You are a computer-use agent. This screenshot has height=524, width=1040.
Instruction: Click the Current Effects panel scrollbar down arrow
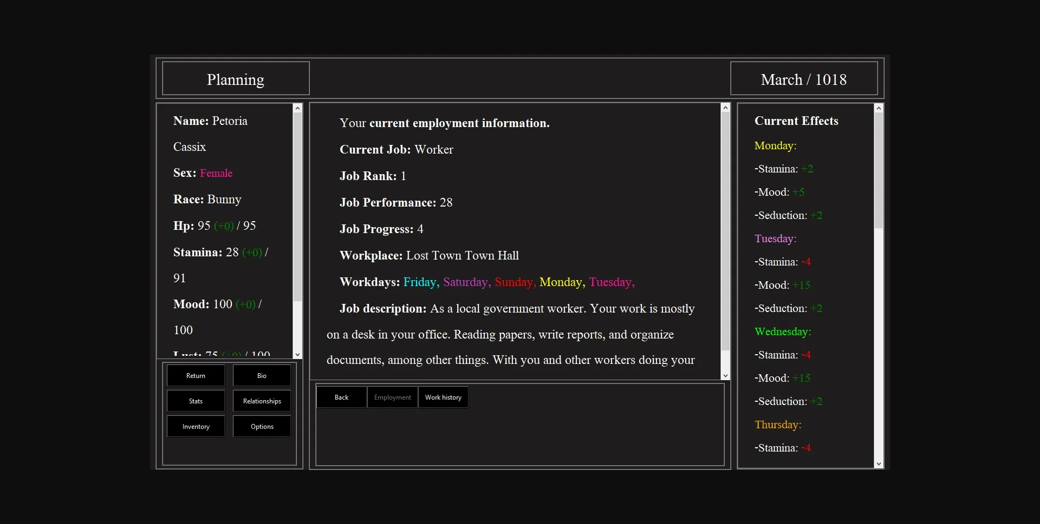[879, 464]
